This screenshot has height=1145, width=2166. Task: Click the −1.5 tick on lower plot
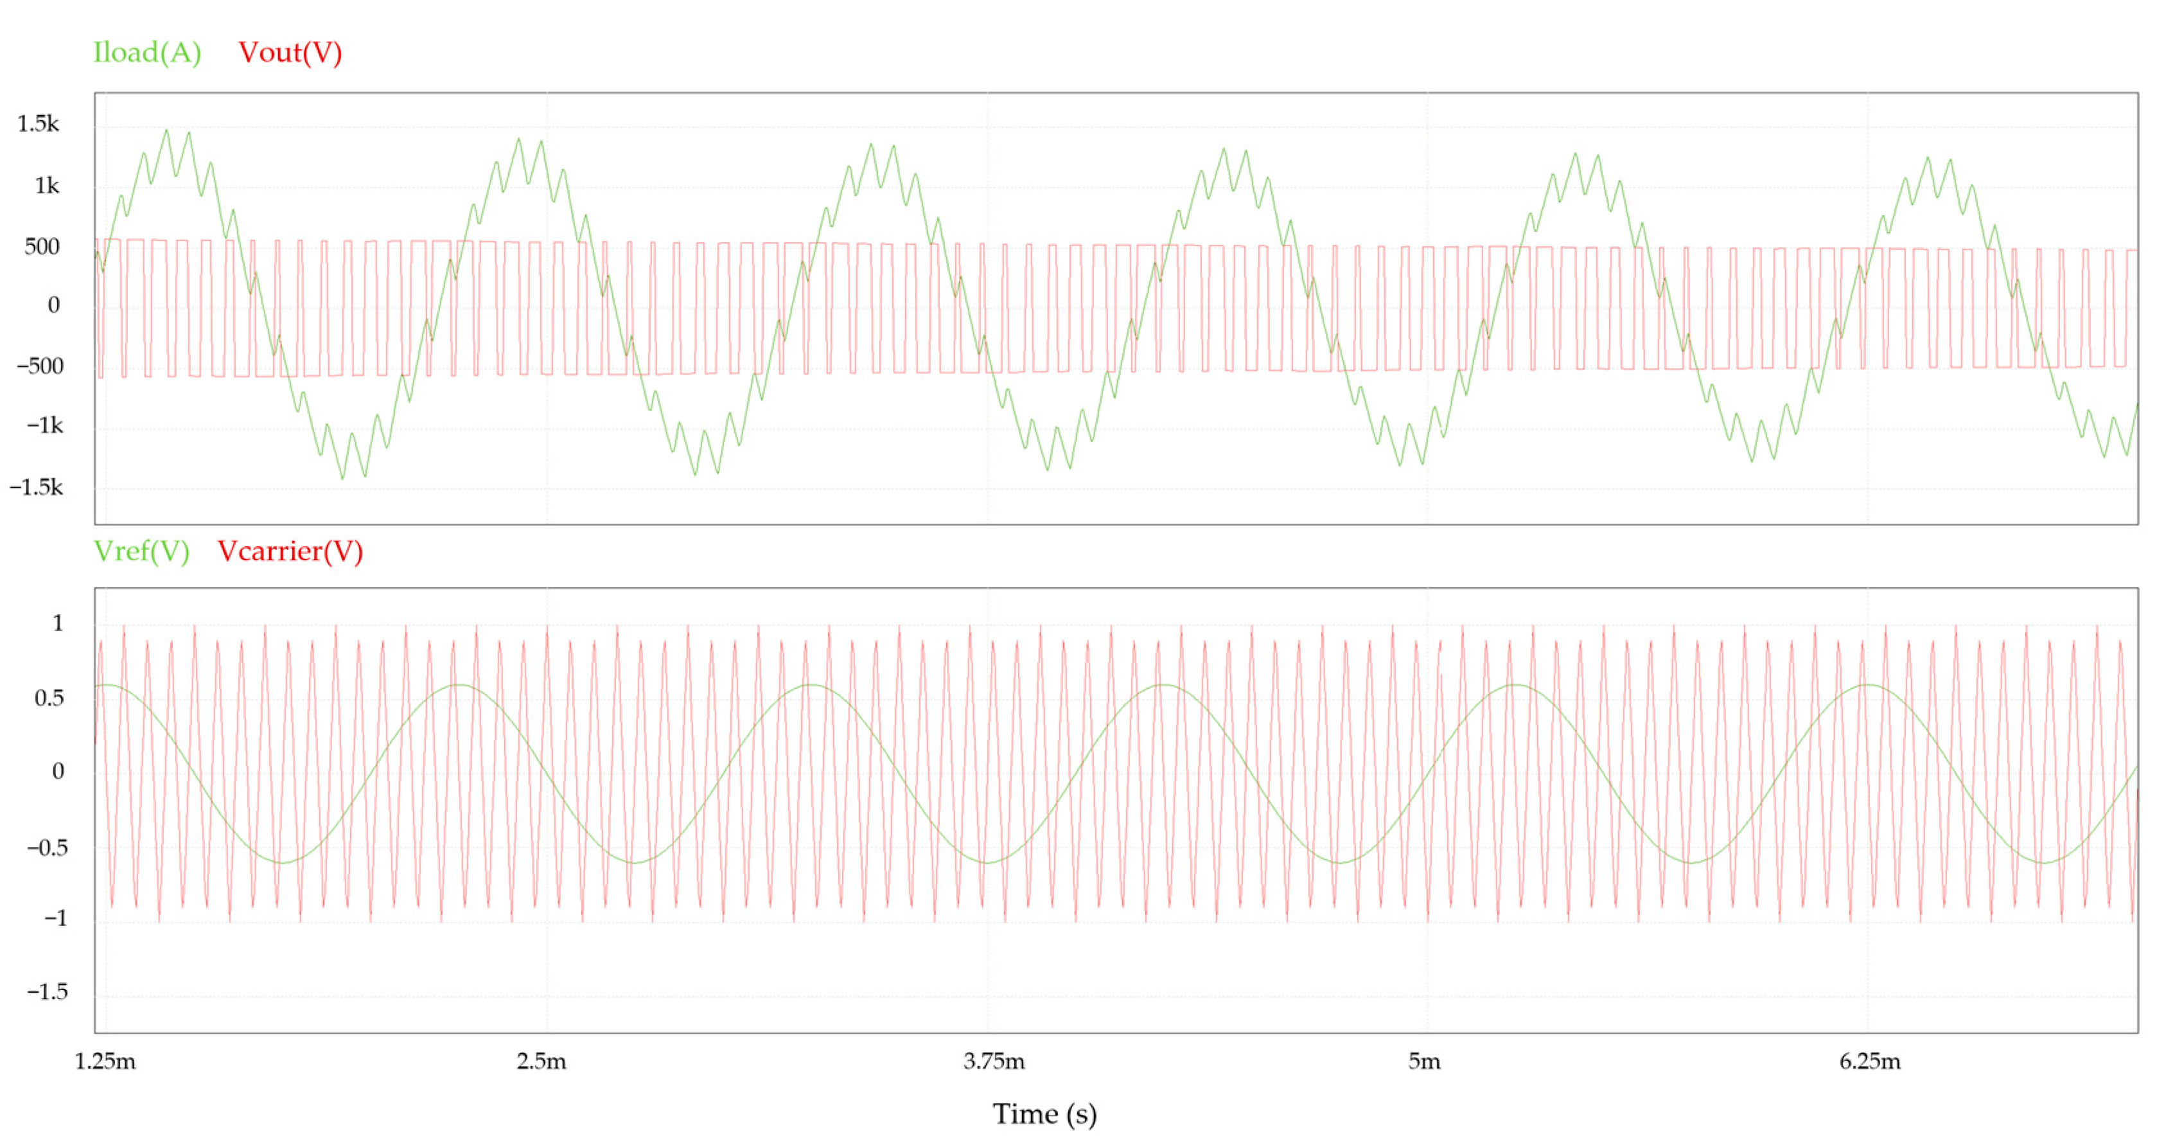pyautogui.click(x=47, y=992)
